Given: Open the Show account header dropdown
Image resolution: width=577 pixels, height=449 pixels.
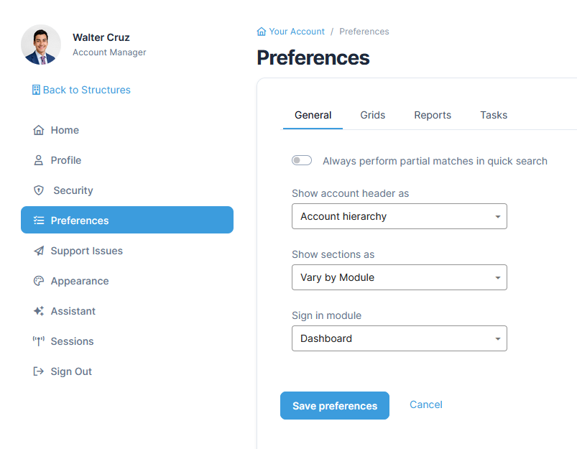Looking at the screenshot, I should (399, 216).
